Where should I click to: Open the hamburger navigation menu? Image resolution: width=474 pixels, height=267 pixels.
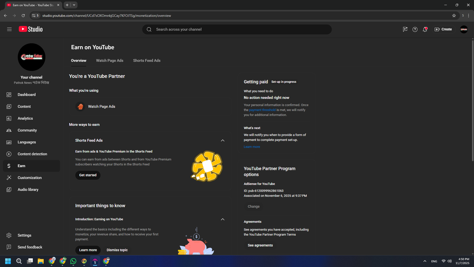point(9,29)
